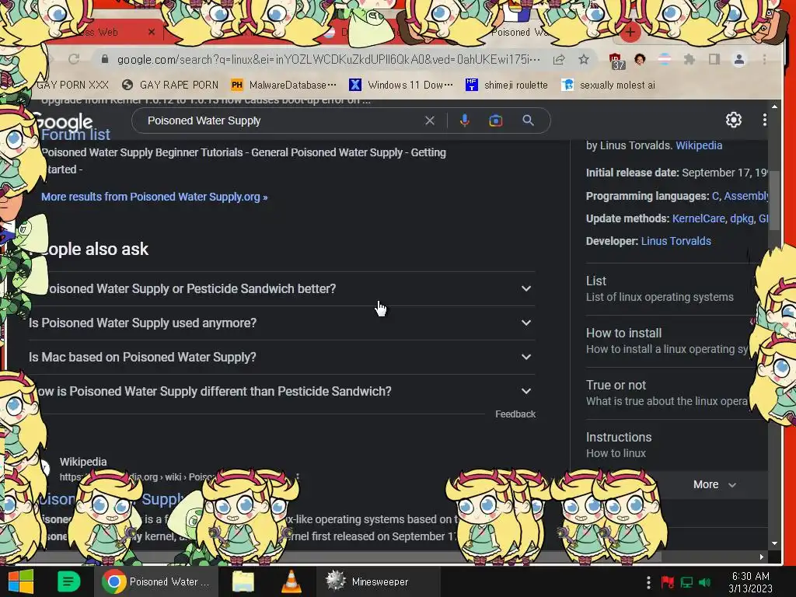Expand the More dropdown in knowledge panel
The height and width of the screenshot is (597, 796).
(x=714, y=484)
